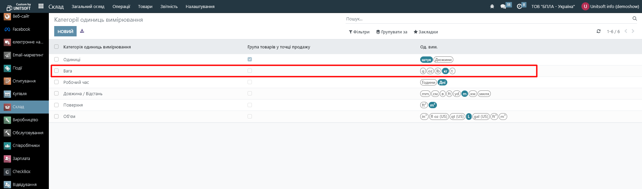The height and width of the screenshot is (189, 642).
Task: Click the bug debug icon in top bar
Action: tap(492, 6)
